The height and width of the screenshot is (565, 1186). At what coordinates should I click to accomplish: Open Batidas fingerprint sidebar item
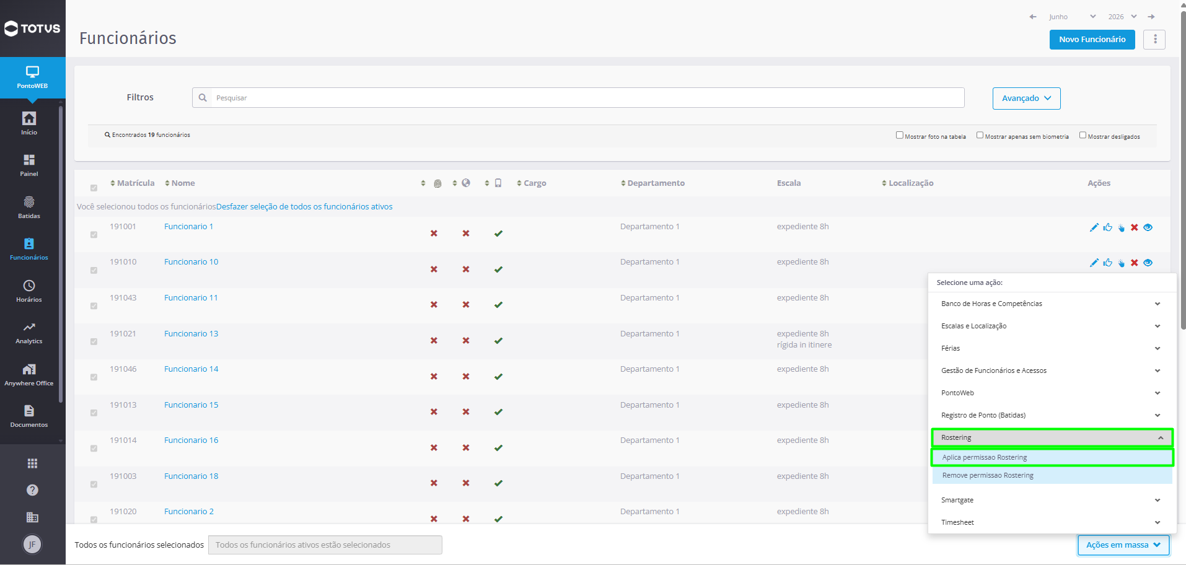[29, 208]
